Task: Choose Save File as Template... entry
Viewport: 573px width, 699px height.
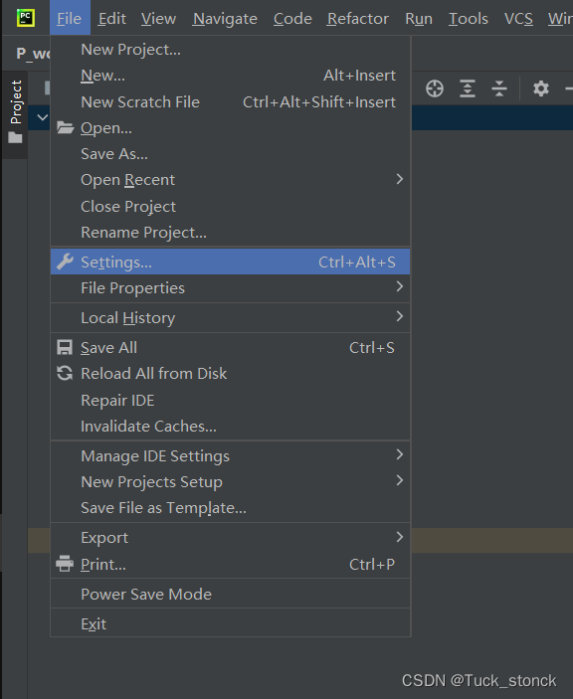Action: (x=230, y=507)
